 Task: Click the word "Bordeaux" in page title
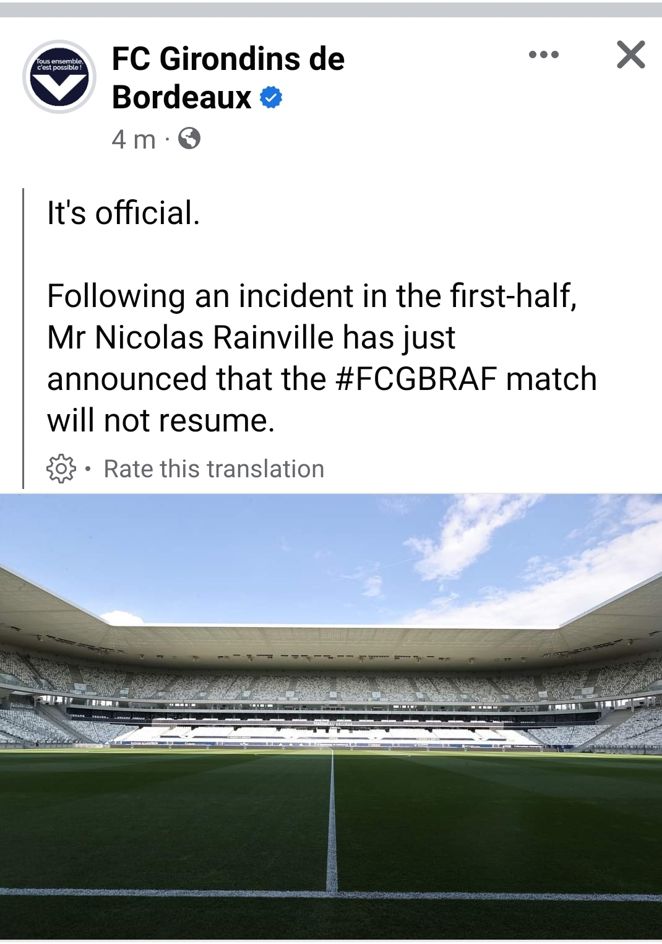pos(182,98)
